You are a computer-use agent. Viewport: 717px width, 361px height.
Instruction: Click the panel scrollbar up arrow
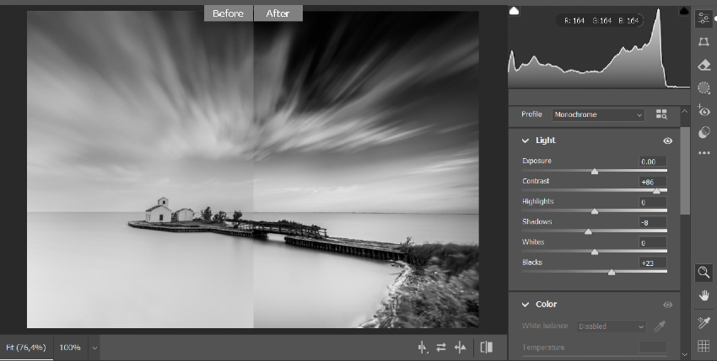685,111
